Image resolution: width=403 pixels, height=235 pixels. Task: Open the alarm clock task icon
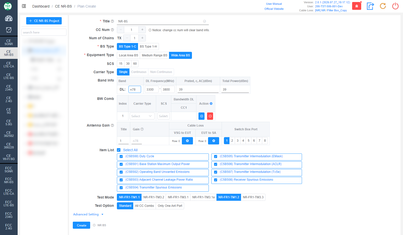9,30
